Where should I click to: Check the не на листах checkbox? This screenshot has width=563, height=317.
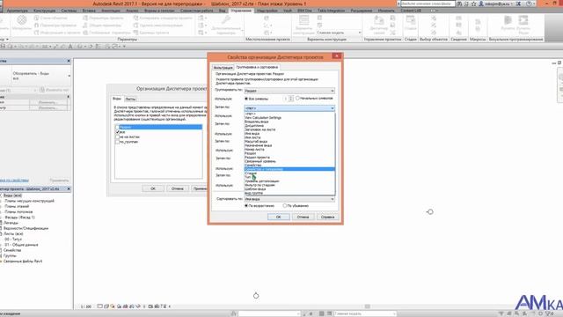click(117, 137)
